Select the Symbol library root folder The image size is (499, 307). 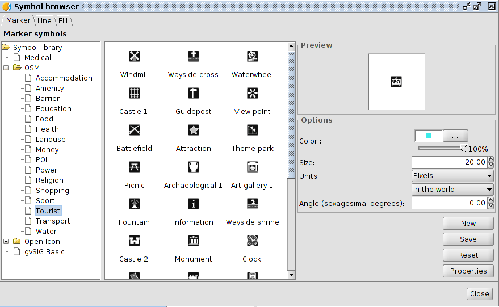pos(37,48)
